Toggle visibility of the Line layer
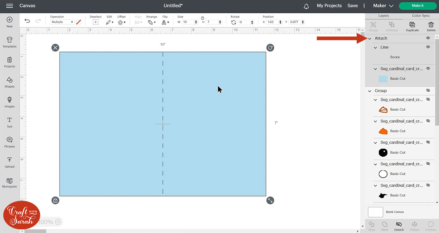Screen dimensions: 439x233 click(x=428, y=47)
